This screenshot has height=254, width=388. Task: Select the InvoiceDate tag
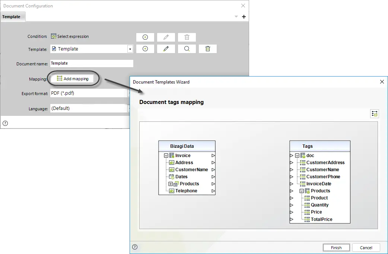319,184
